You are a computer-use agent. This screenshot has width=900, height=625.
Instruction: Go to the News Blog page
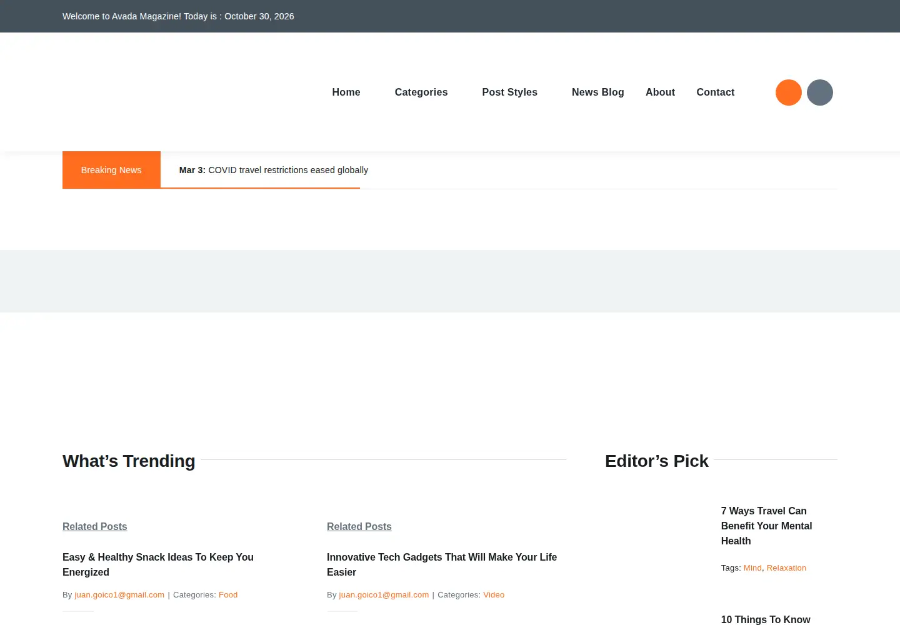[598, 92]
